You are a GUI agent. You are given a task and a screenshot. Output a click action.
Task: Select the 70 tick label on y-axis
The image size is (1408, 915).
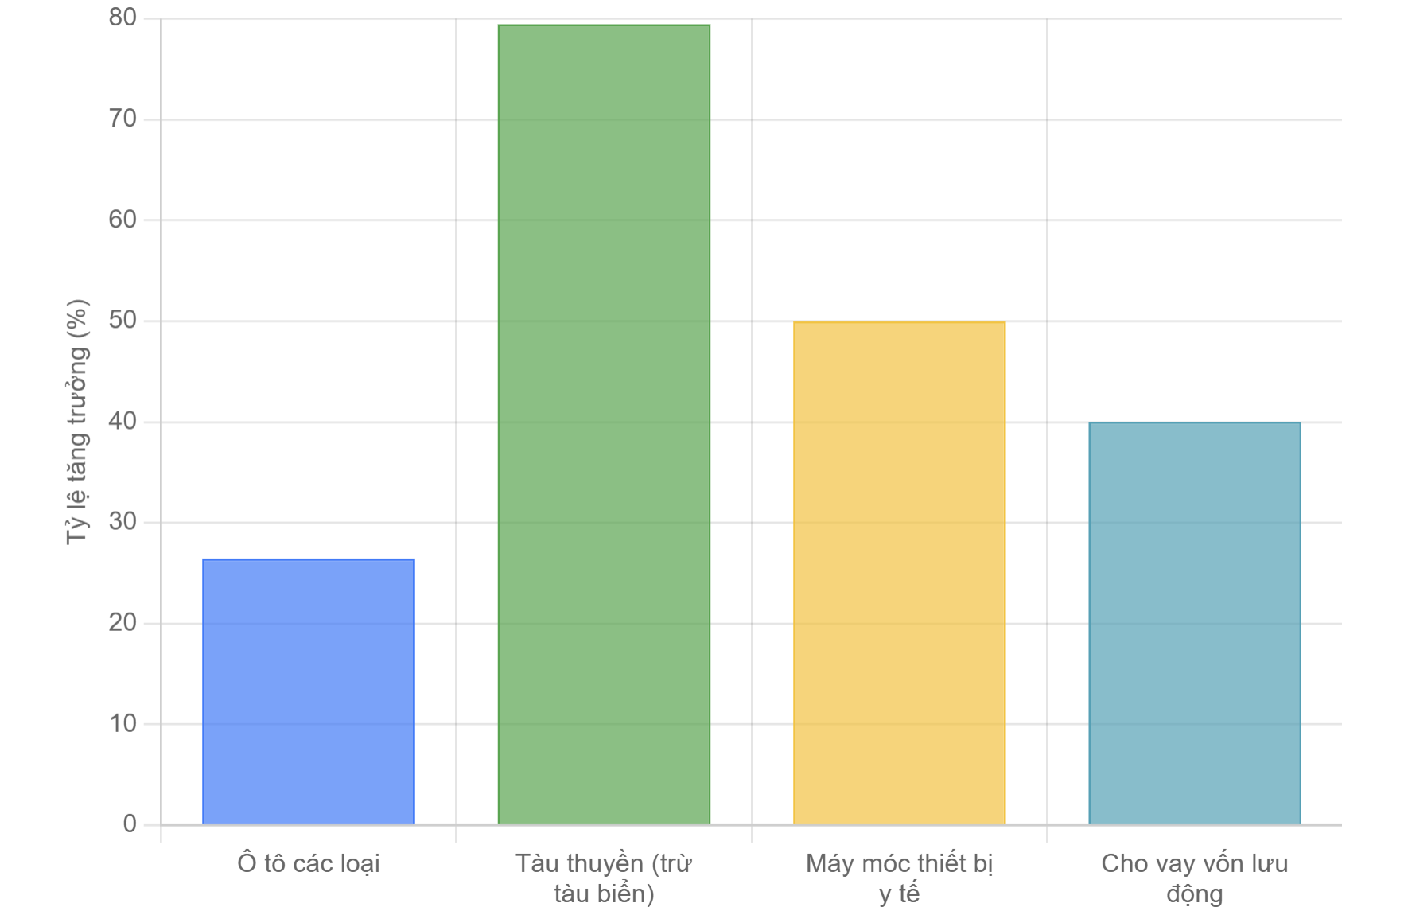123,119
